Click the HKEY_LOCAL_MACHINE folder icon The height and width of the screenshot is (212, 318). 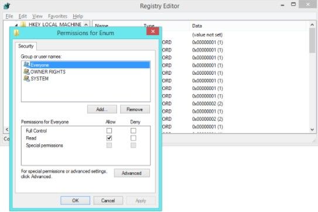(23, 25)
